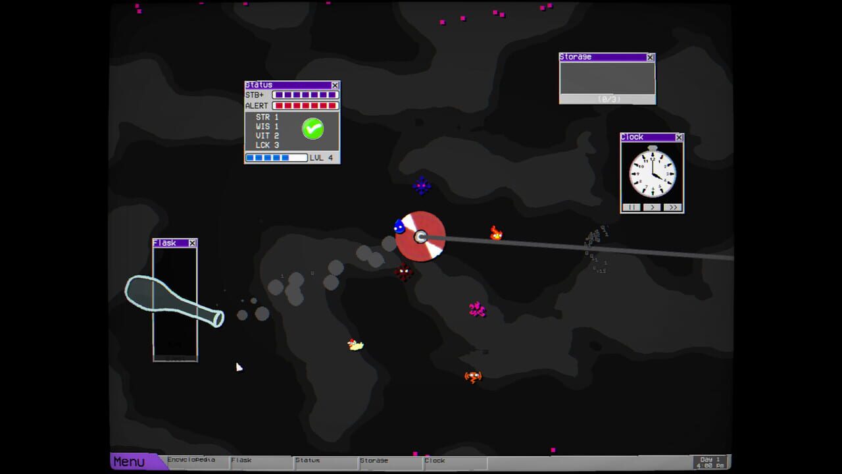Click the dark blue spiky creature
Image resolution: width=842 pixels, height=474 pixels.
pos(422,186)
